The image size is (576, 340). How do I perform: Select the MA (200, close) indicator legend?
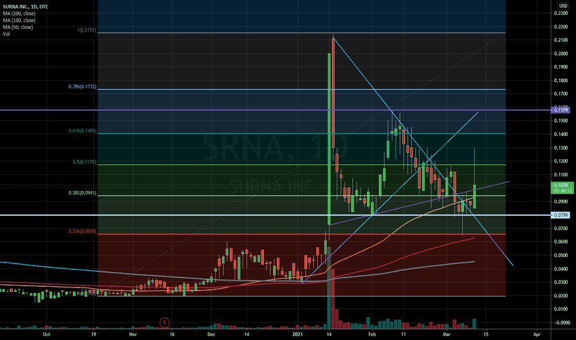(19, 14)
